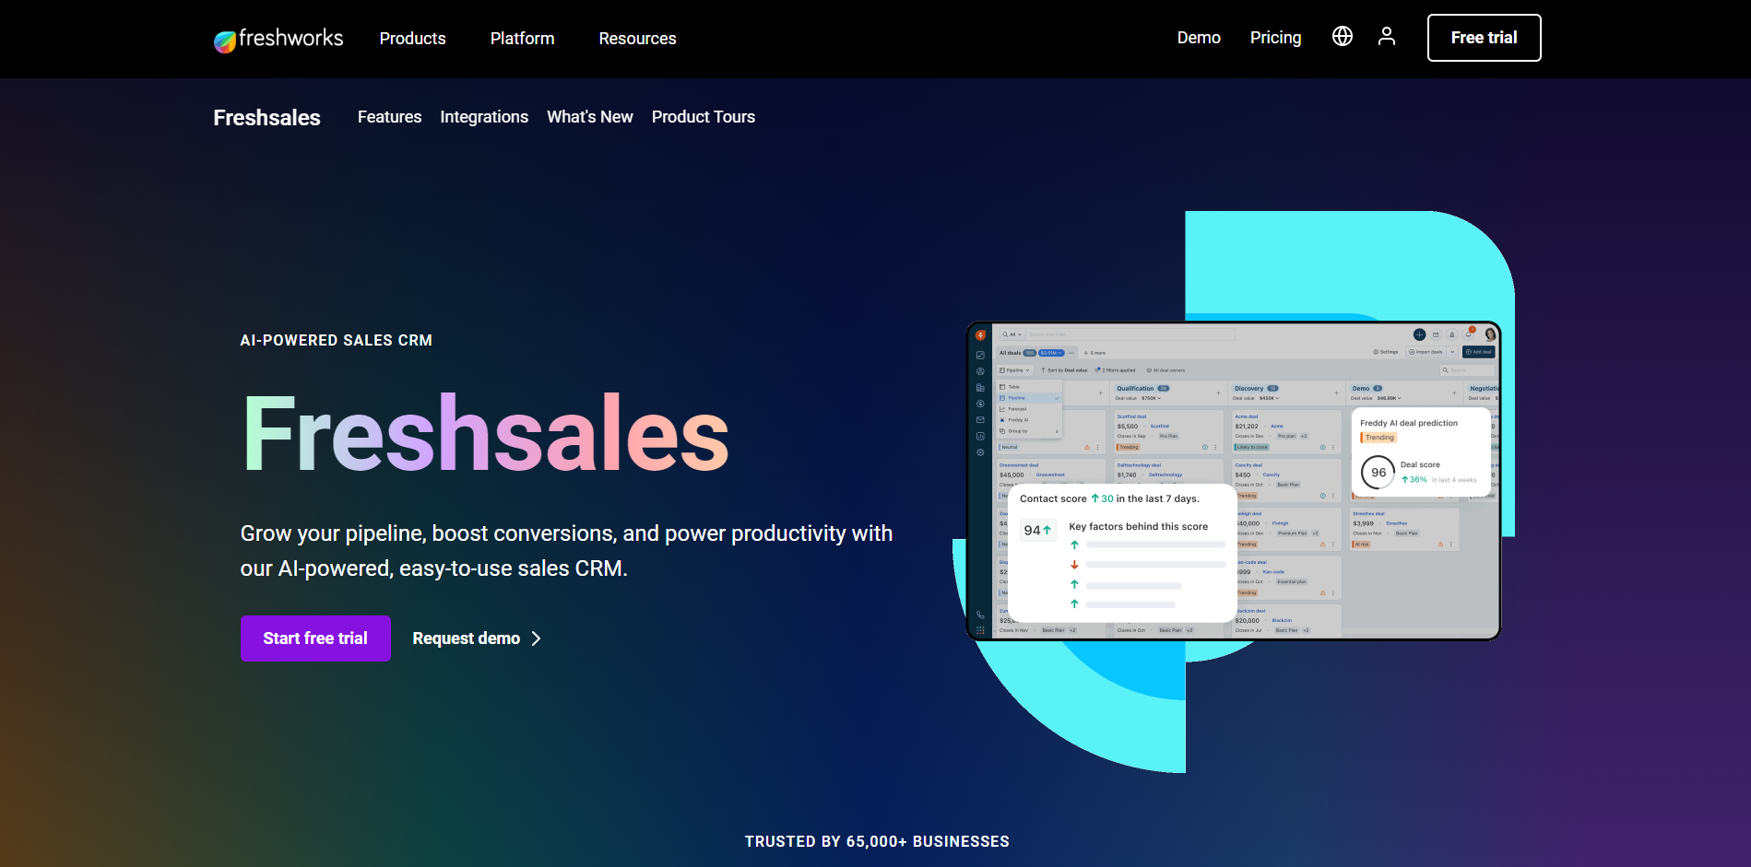Screen dimensions: 1751x867
Task: Click the Grow your pipeline description text
Action: (566, 551)
